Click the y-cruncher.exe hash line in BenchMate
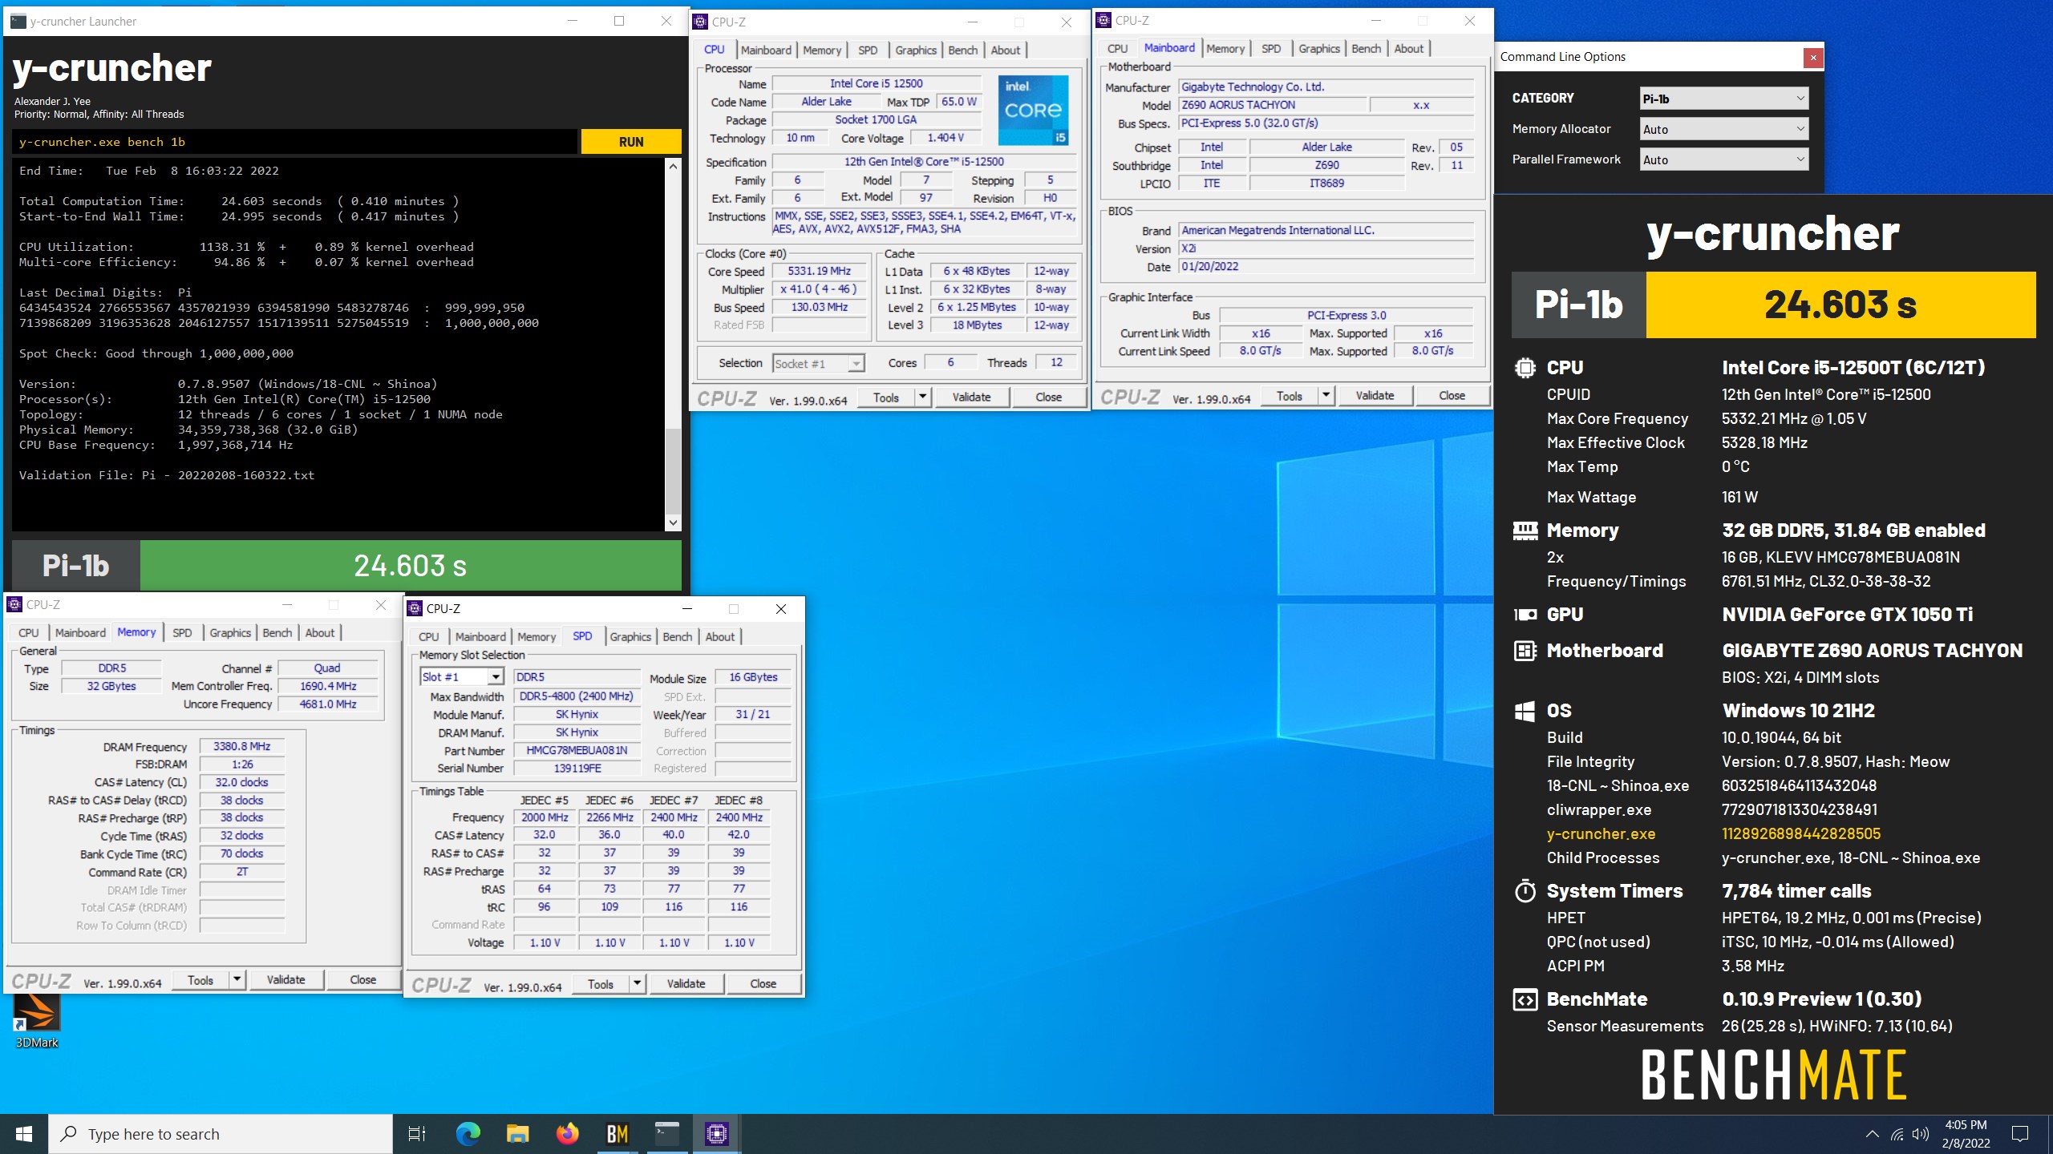This screenshot has width=2053, height=1154. click(x=1714, y=833)
